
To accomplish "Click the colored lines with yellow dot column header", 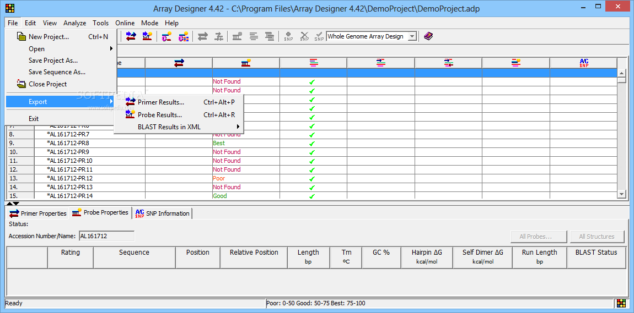I will click(x=515, y=63).
